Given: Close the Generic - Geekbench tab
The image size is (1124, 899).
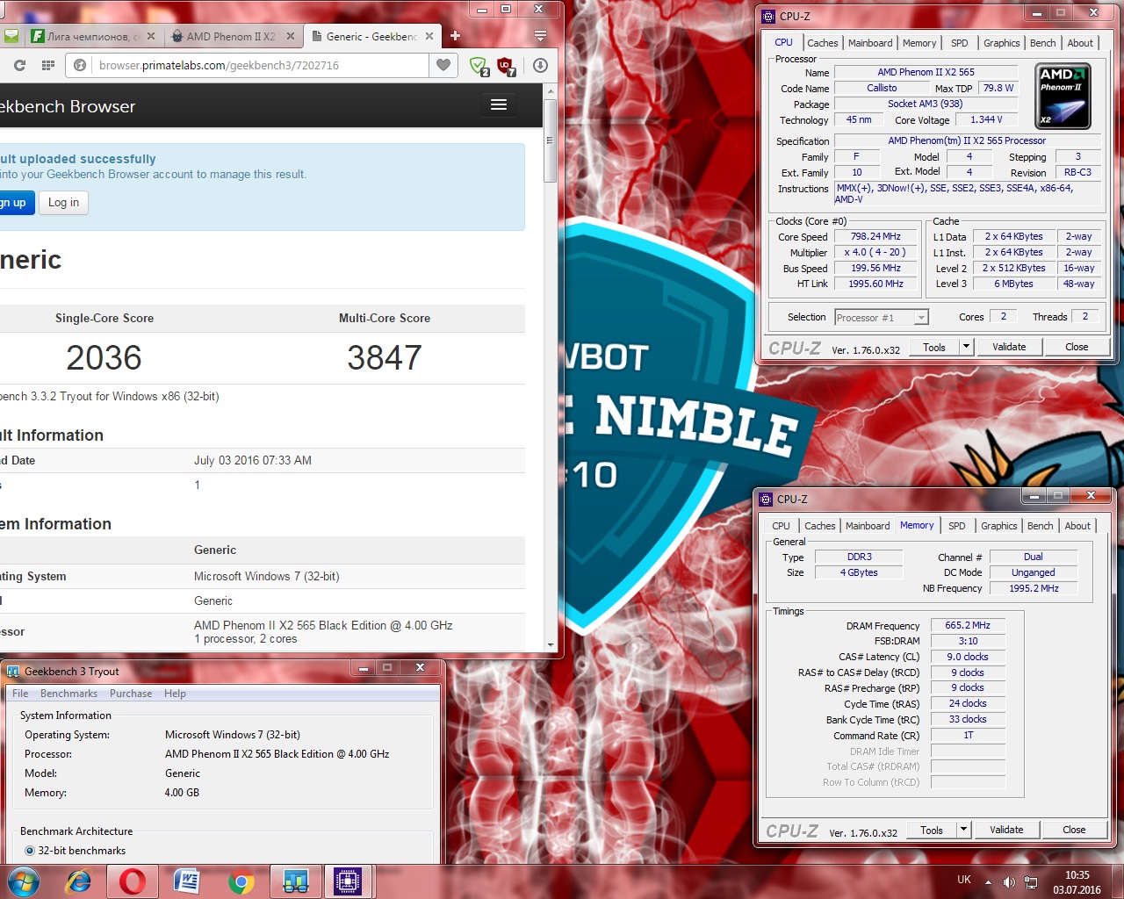Looking at the screenshot, I should [429, 36].
